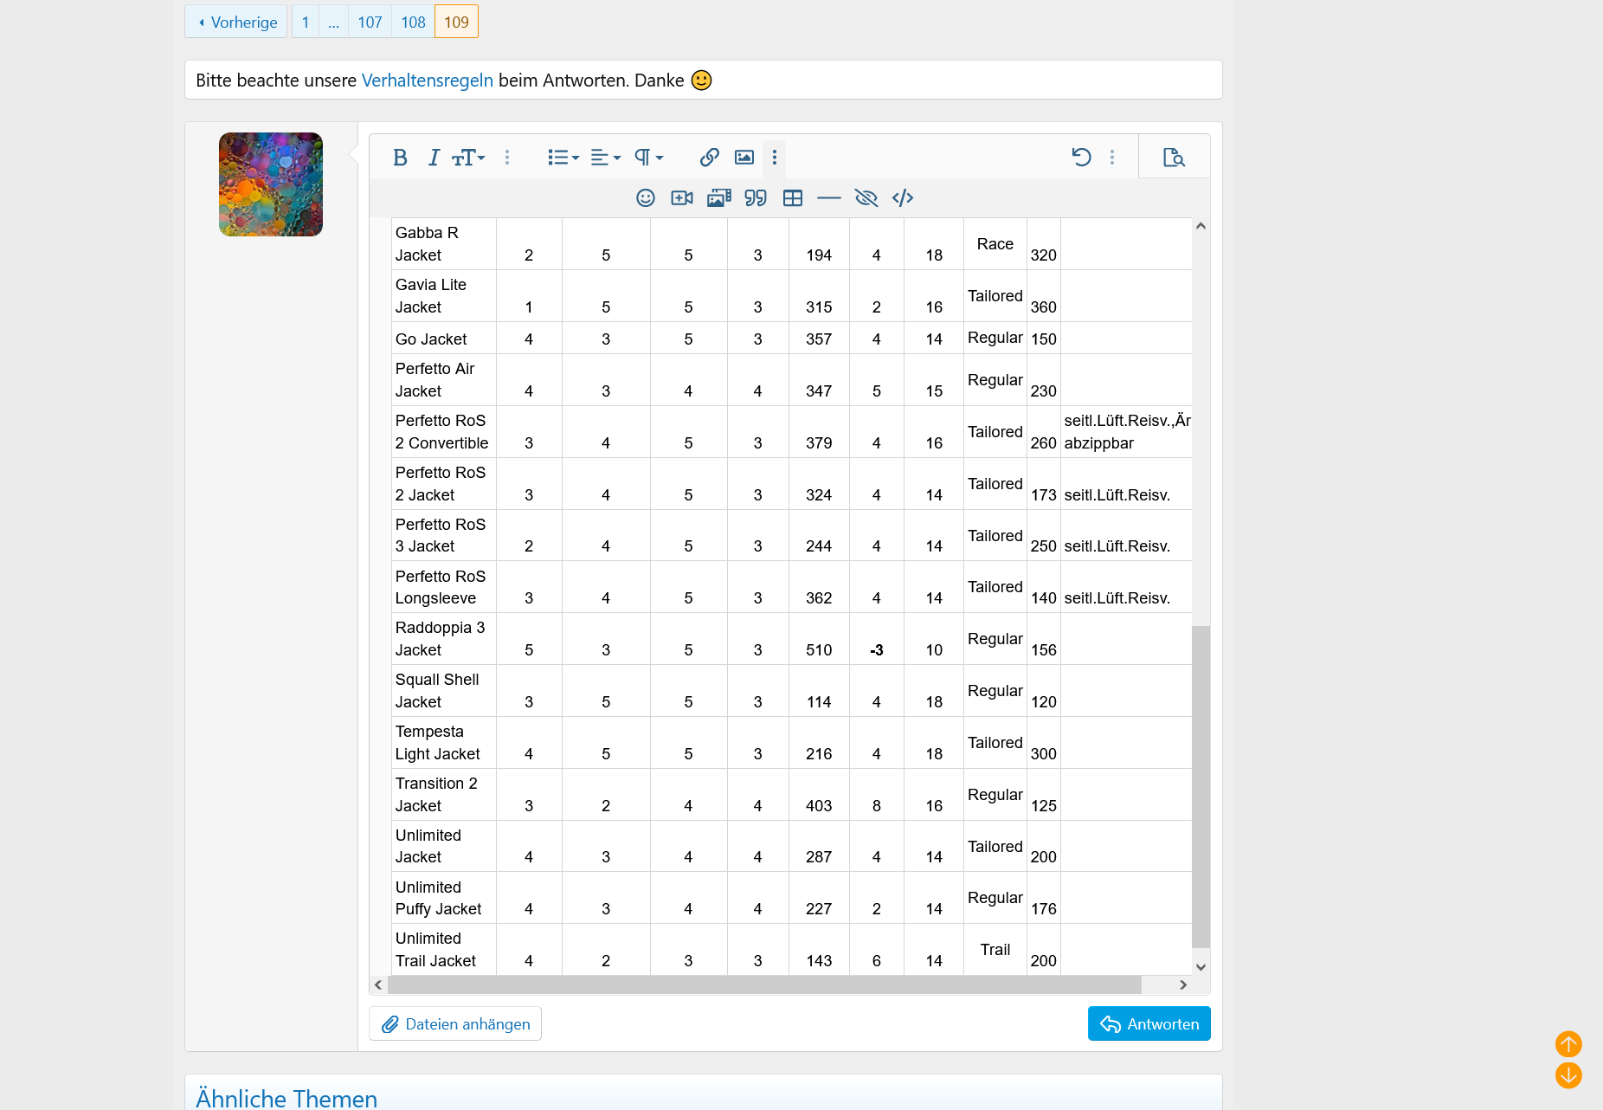The height and width of the screenshot is (1110, 1603).
Task: Insert a table into editor
Action: [x=792, y=198]
